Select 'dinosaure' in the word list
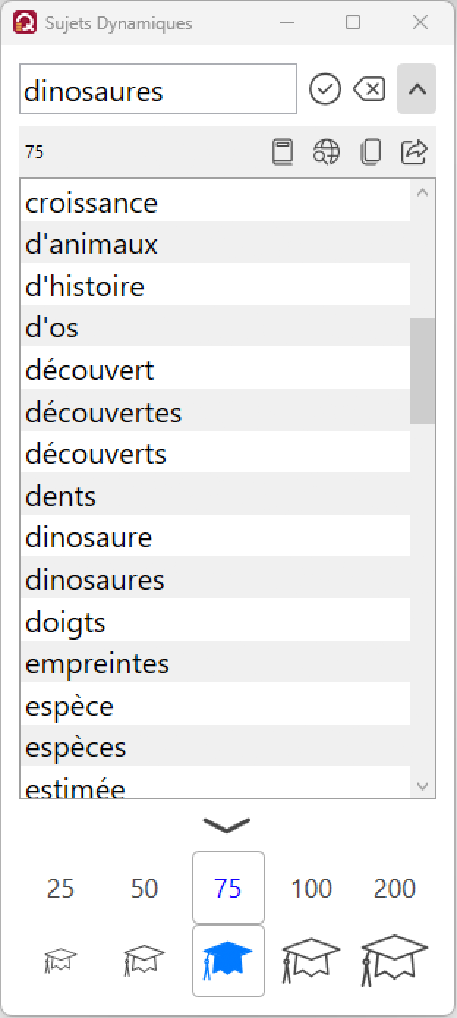This screenshot has height=1018, width=457. click(x=88, y=538)
